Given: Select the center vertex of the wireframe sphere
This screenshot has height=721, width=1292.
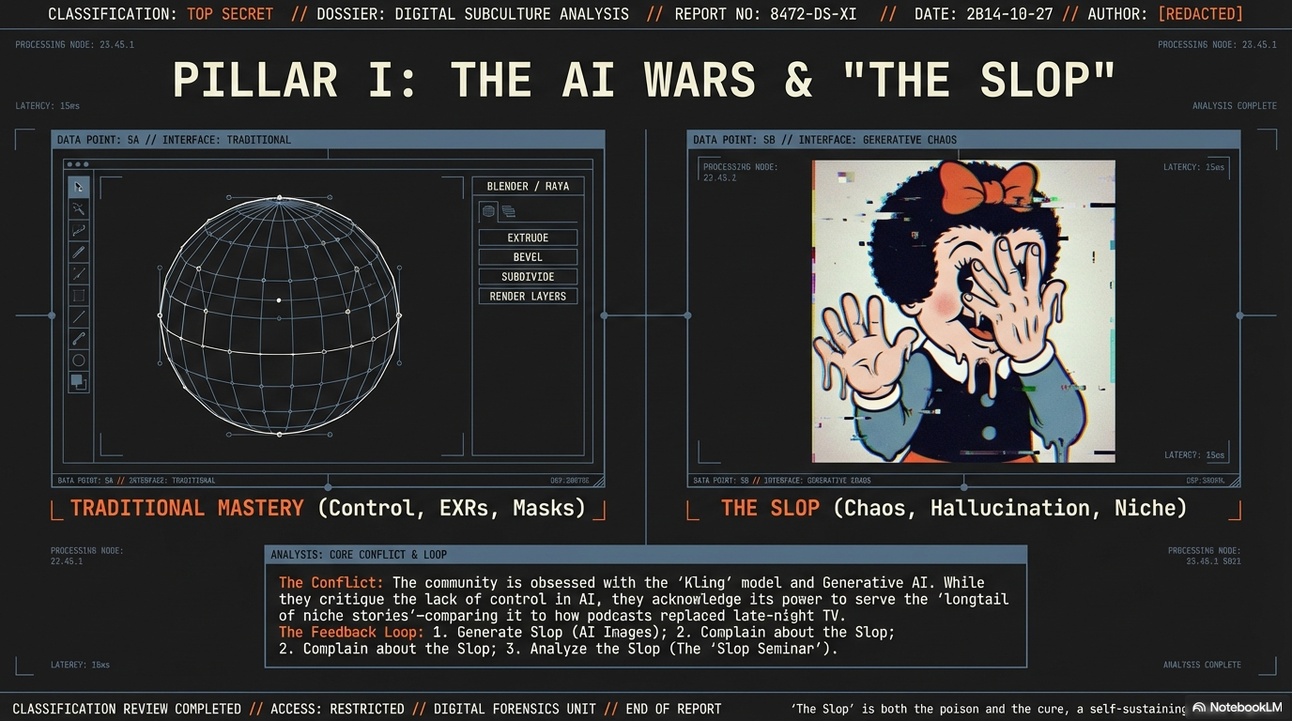Looking at the screenshot, I should [279, 300].
